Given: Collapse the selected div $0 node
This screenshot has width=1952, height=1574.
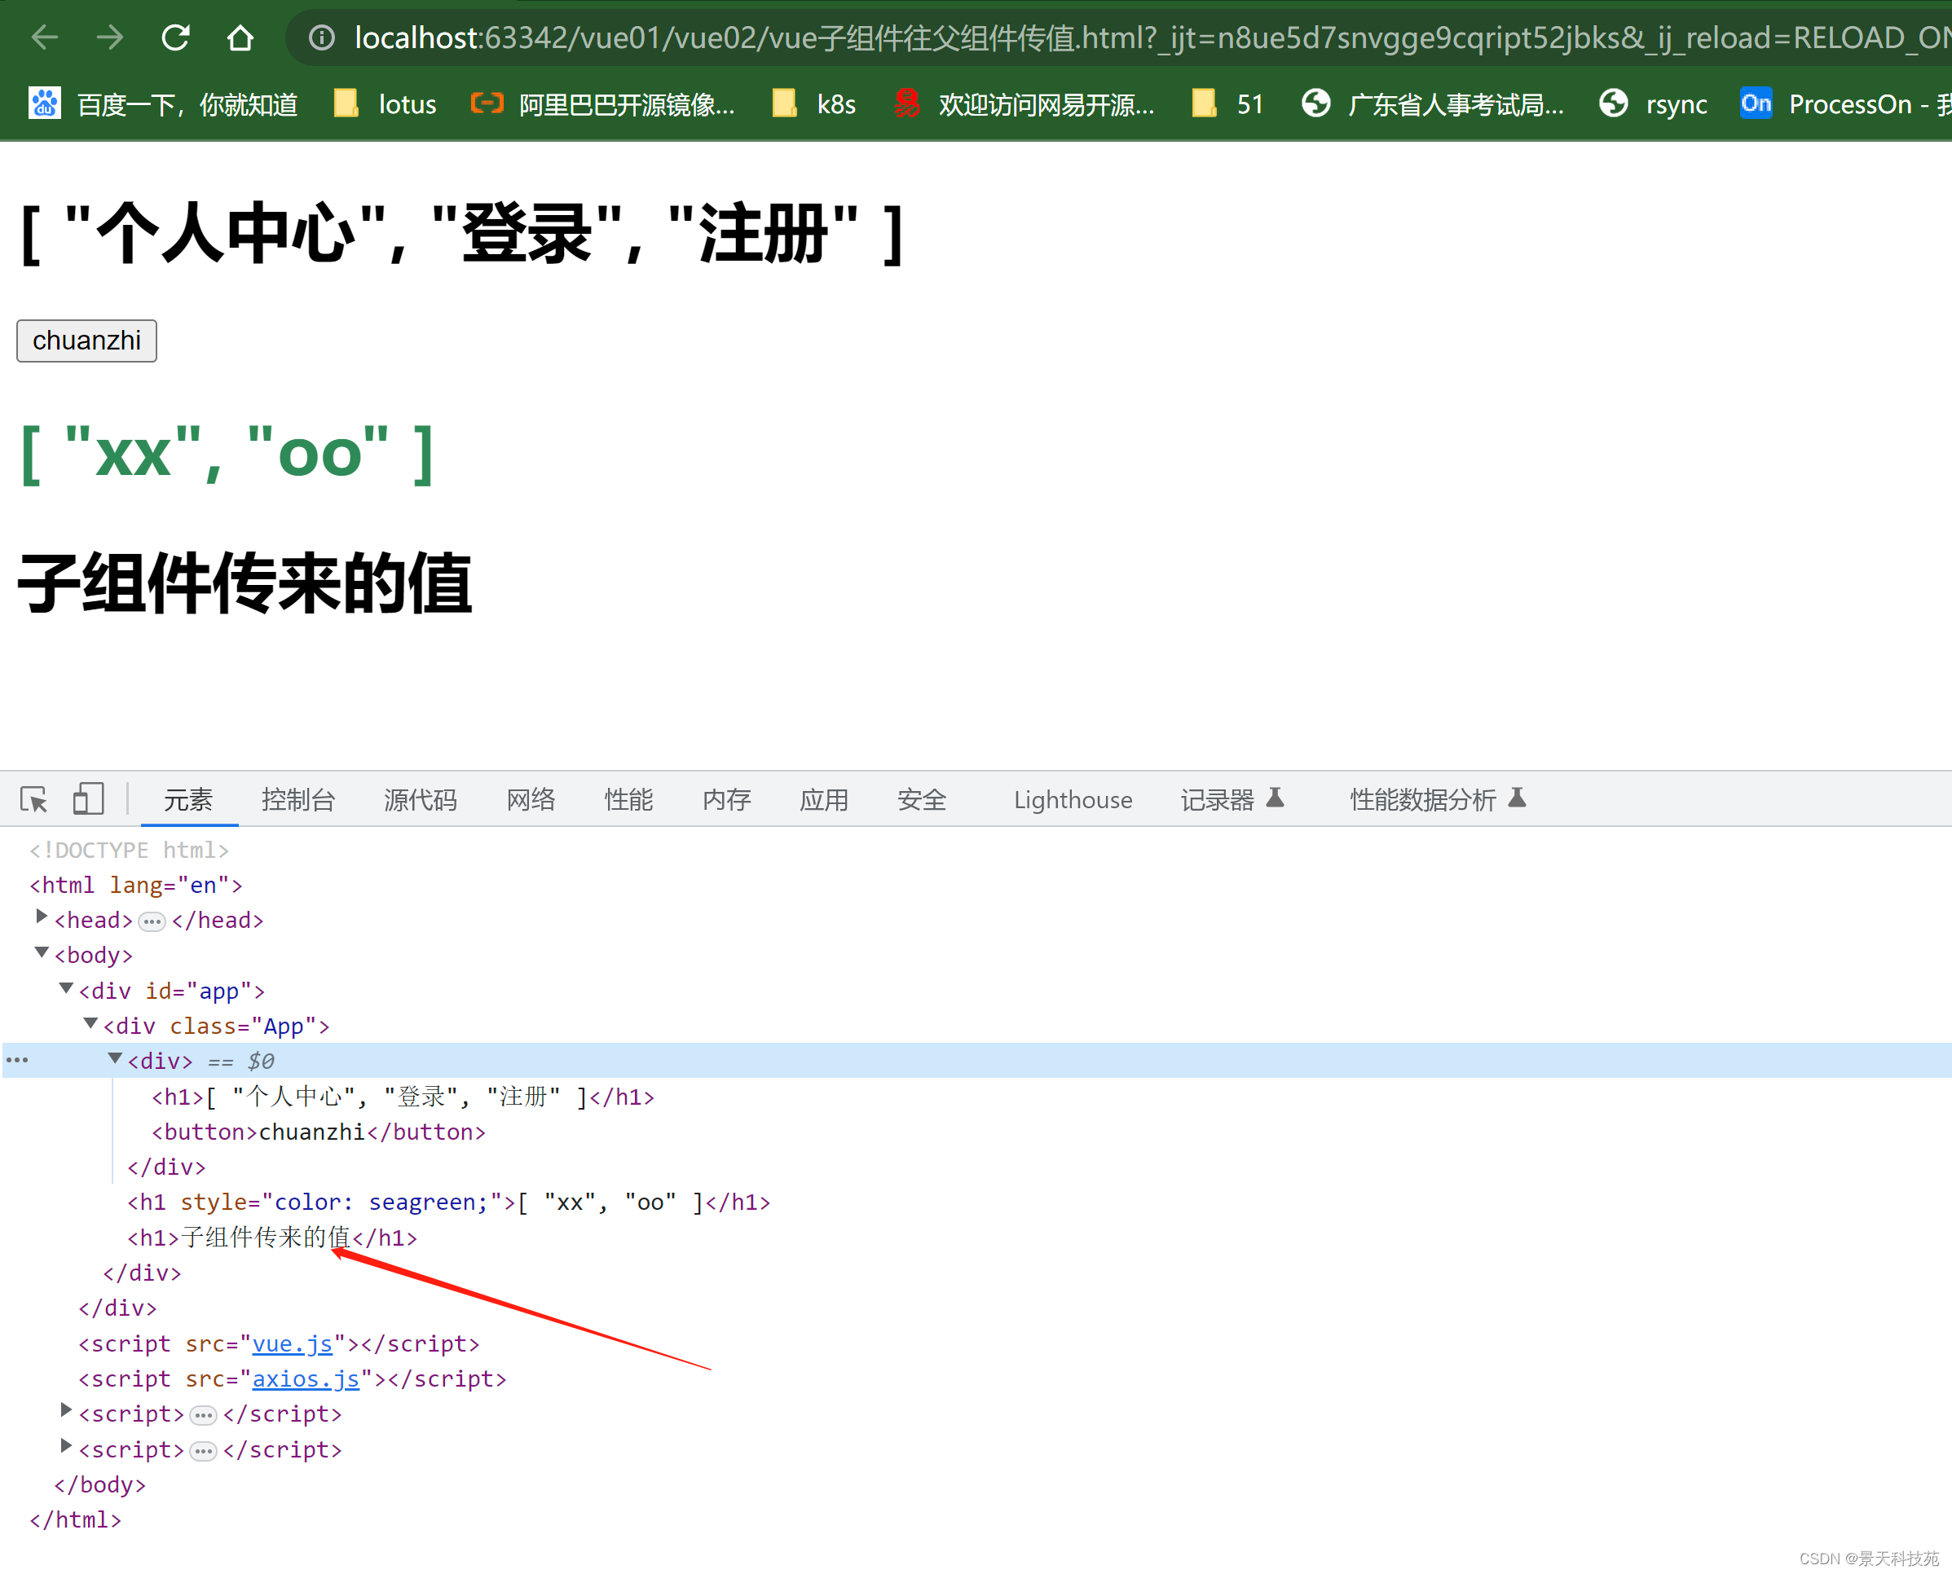Looking at the screenshot, I should [x=115, y=1058].
